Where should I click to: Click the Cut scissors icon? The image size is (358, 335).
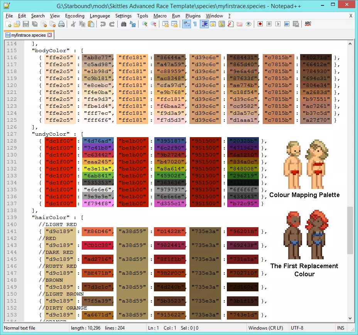coord(73,24)
